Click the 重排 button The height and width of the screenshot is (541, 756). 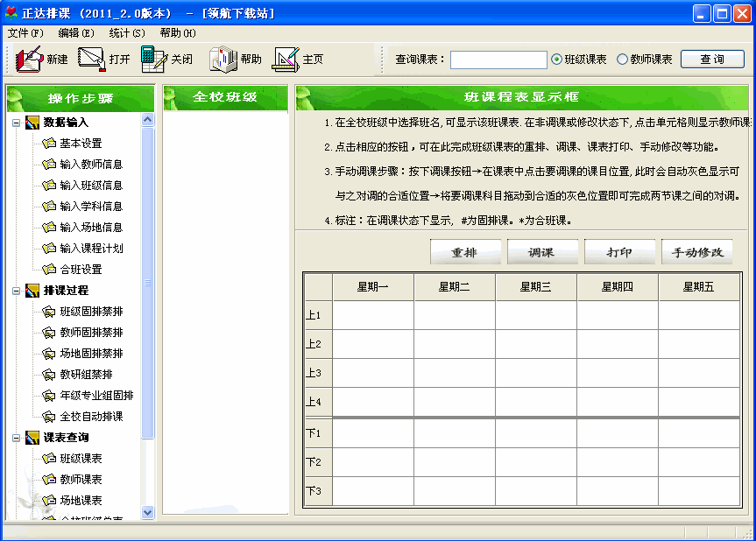[x=465, y=251]
